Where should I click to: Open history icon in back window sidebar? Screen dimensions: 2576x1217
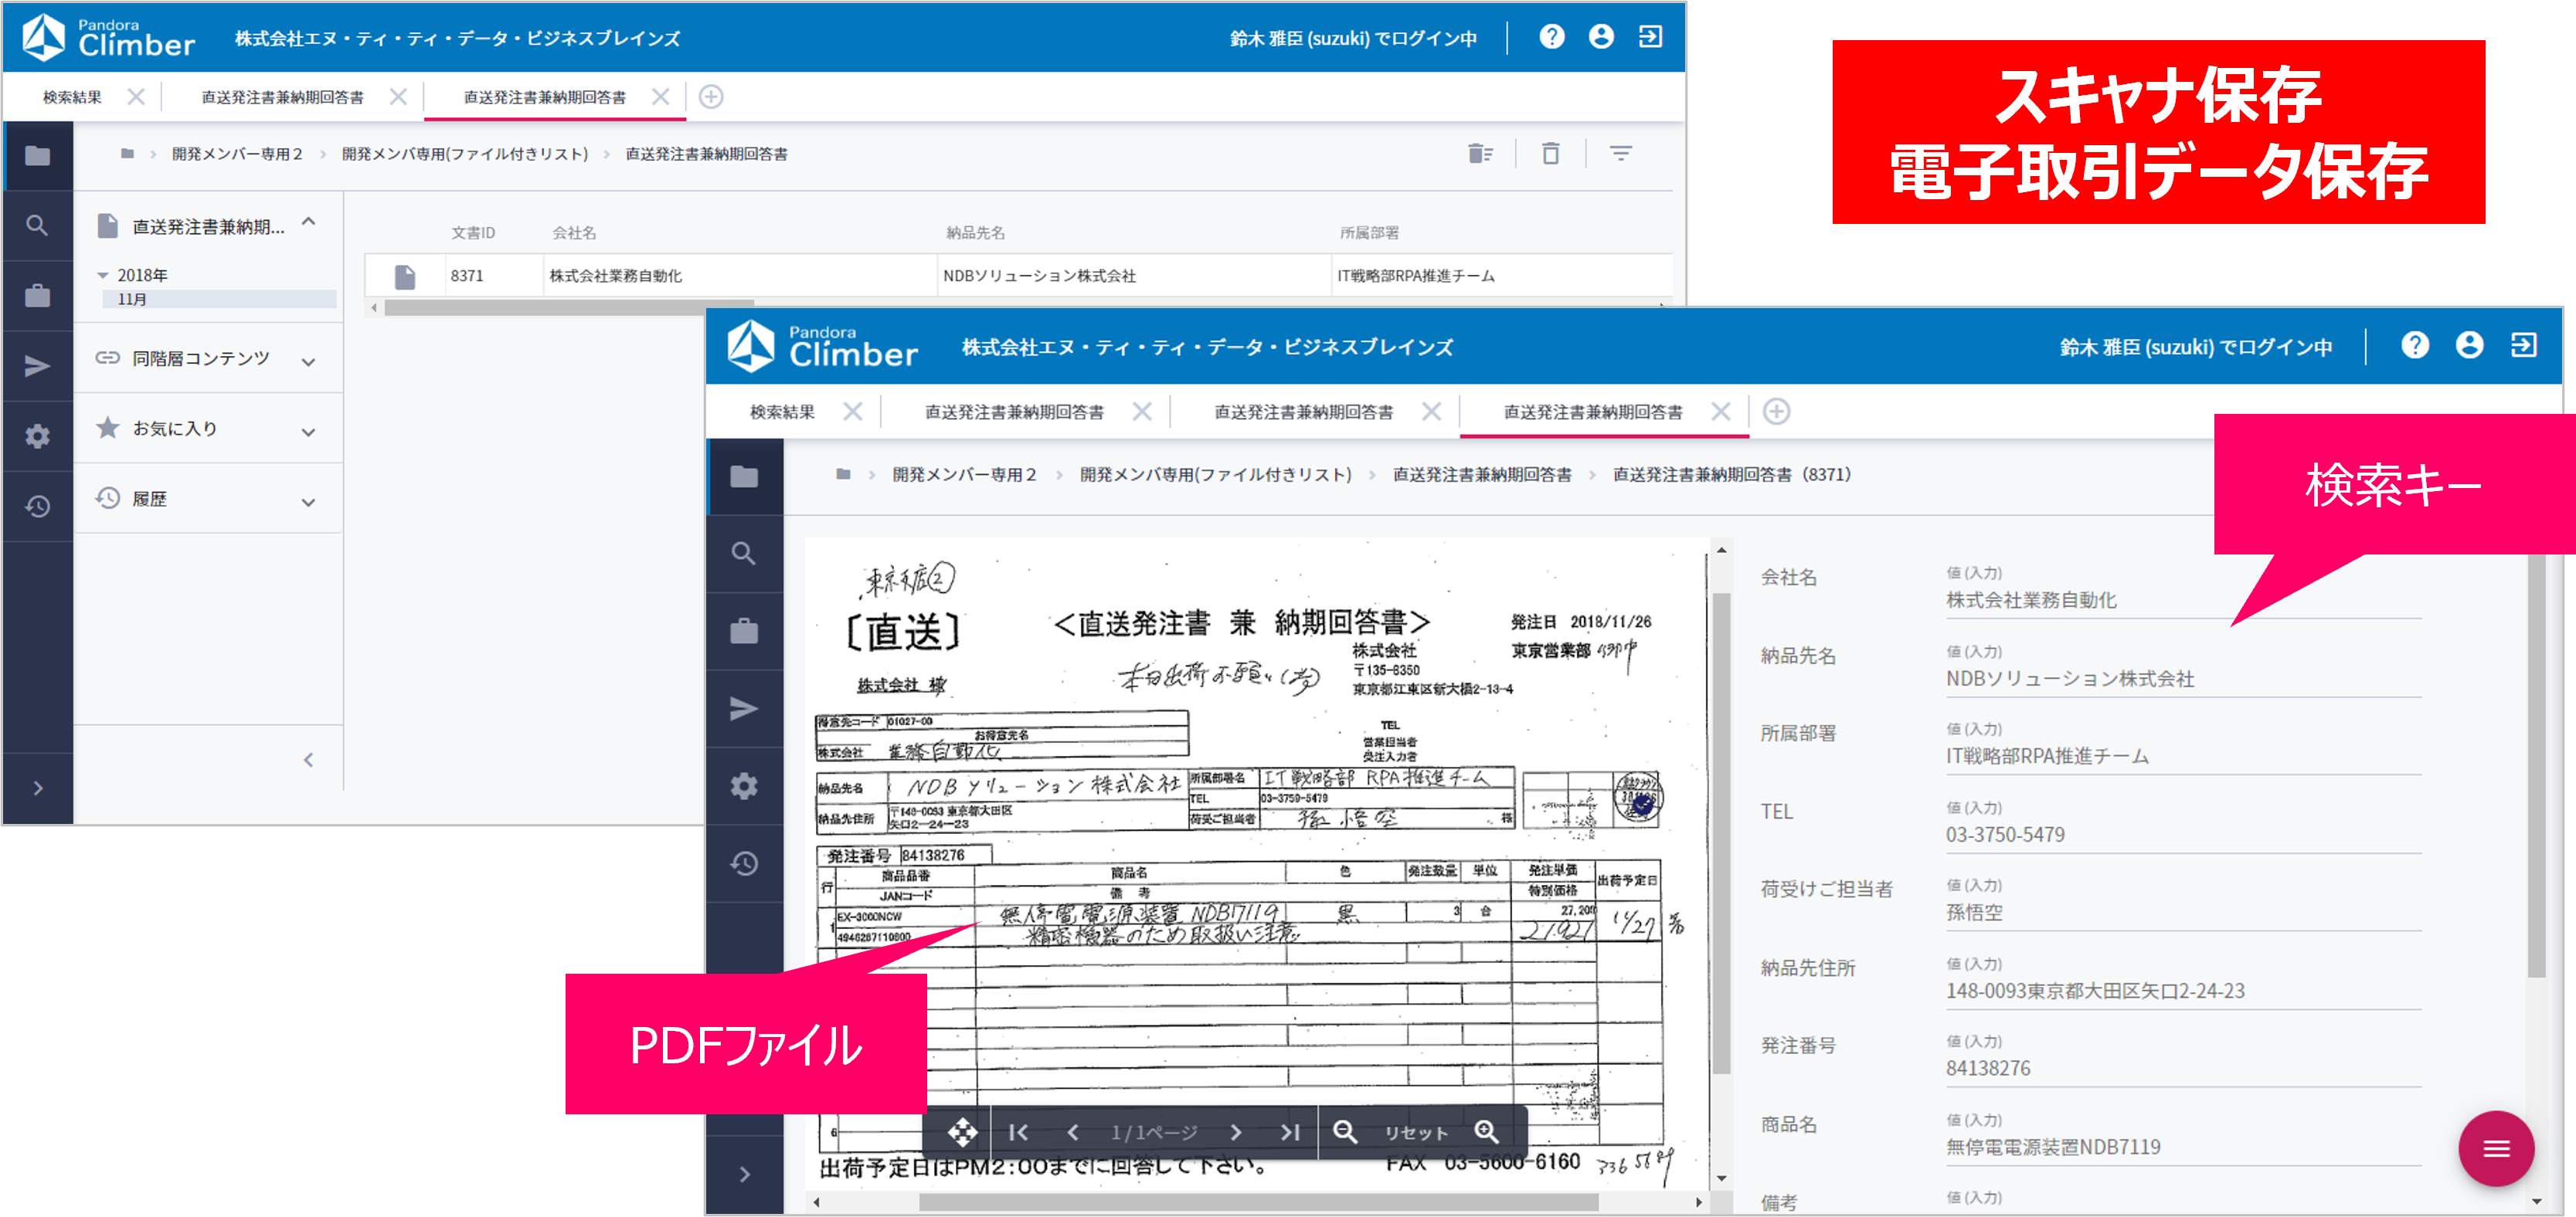pos(38,507)
